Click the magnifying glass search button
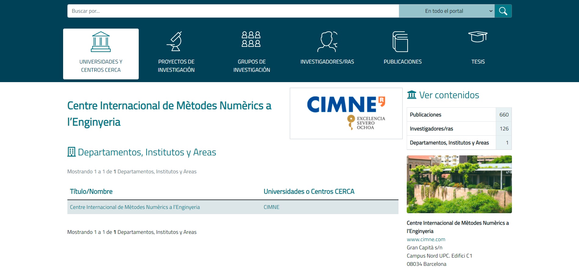Screen dimensions: 579x274 [503, 11]
